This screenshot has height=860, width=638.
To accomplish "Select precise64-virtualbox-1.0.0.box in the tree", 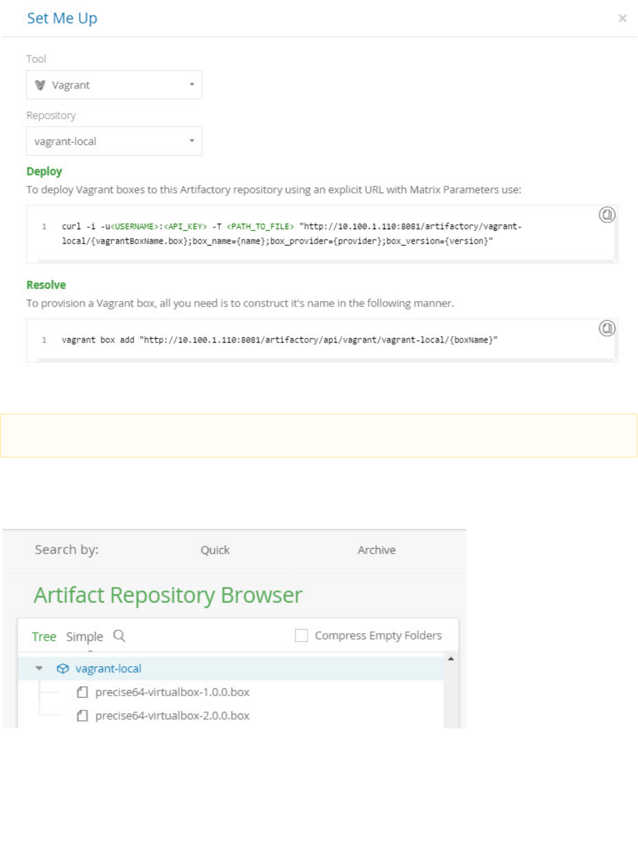I will click(x=172, y=692).
